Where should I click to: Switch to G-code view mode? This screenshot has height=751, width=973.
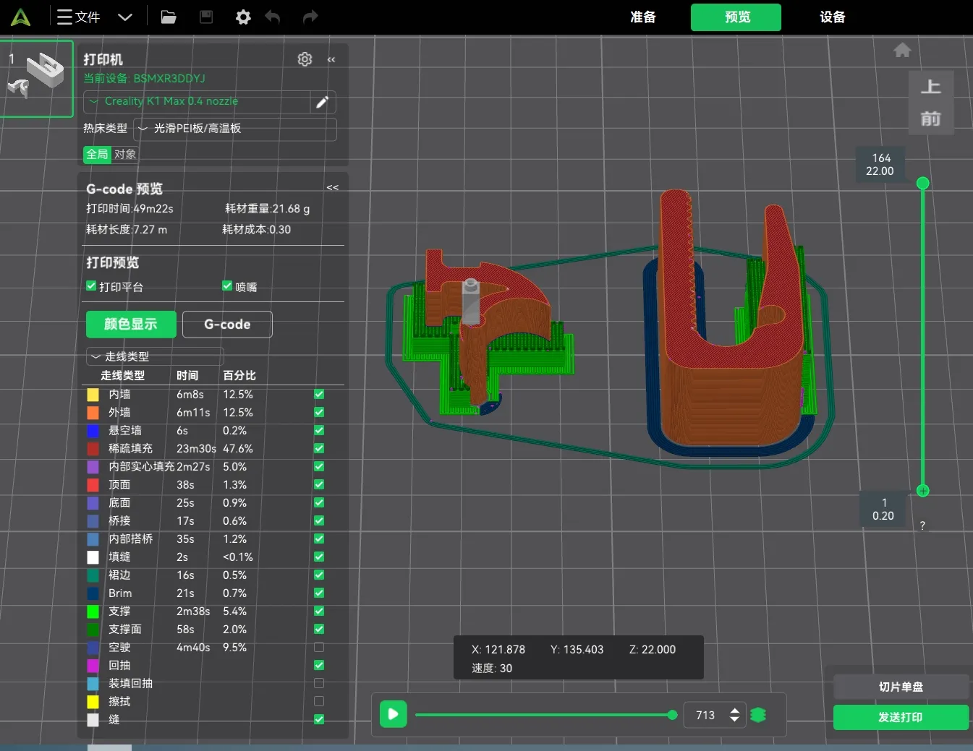(227, 325)
